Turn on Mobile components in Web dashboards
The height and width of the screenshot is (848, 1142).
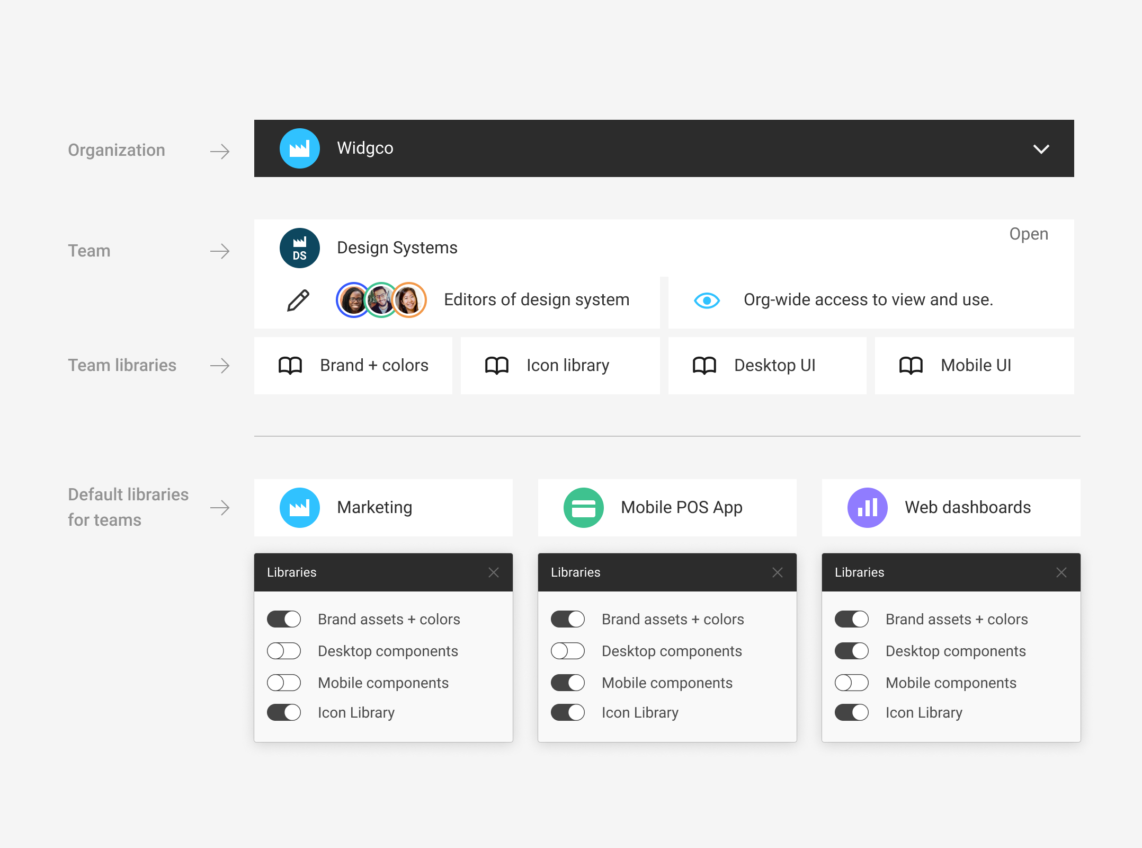coord(852,683)
